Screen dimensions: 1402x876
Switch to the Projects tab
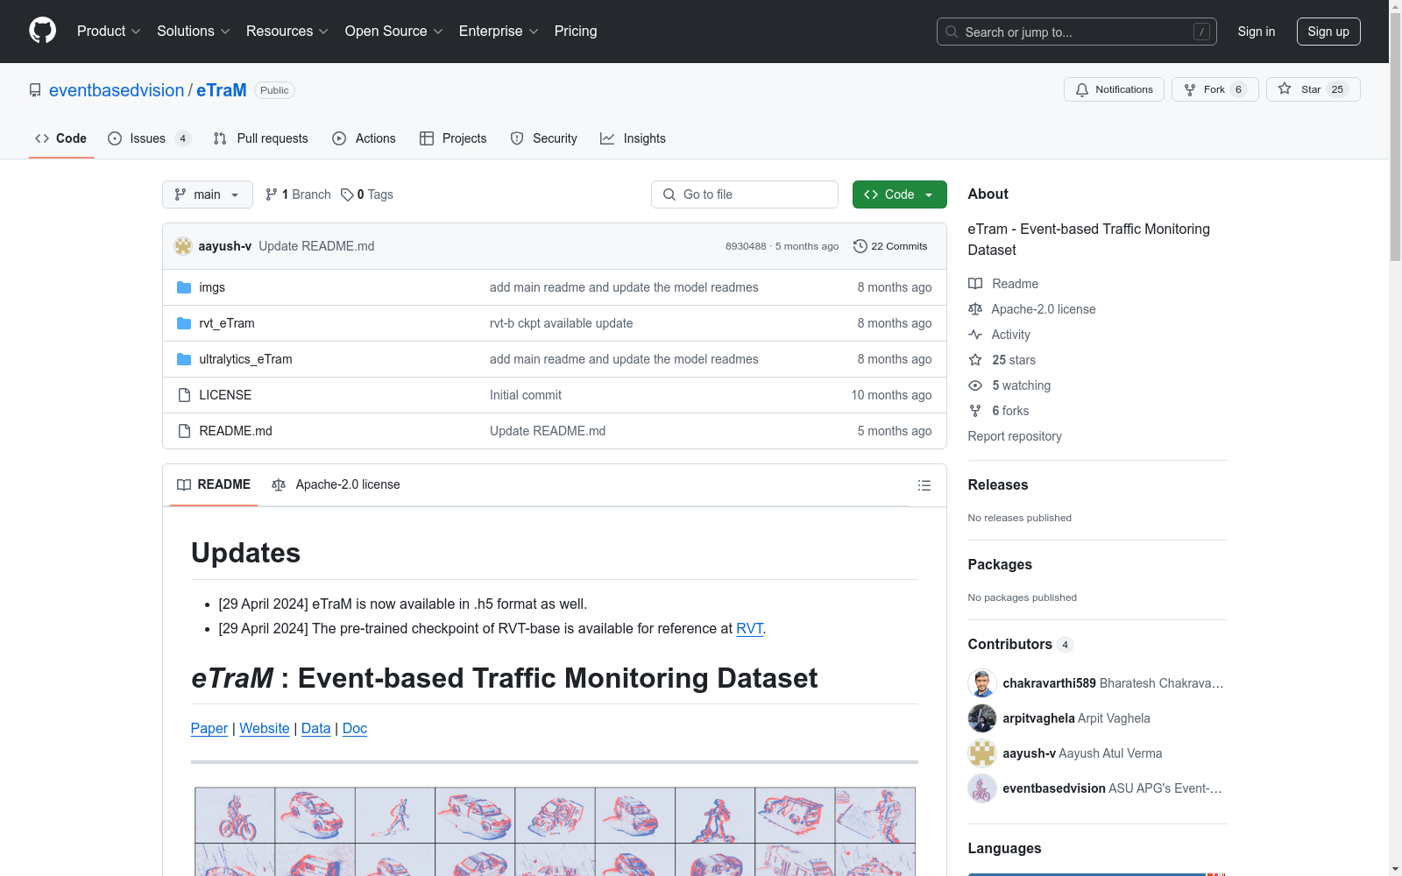453,138
